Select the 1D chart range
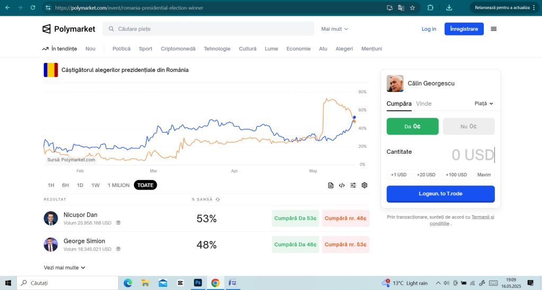The image size is (542, 290). [x=80, y=185]
